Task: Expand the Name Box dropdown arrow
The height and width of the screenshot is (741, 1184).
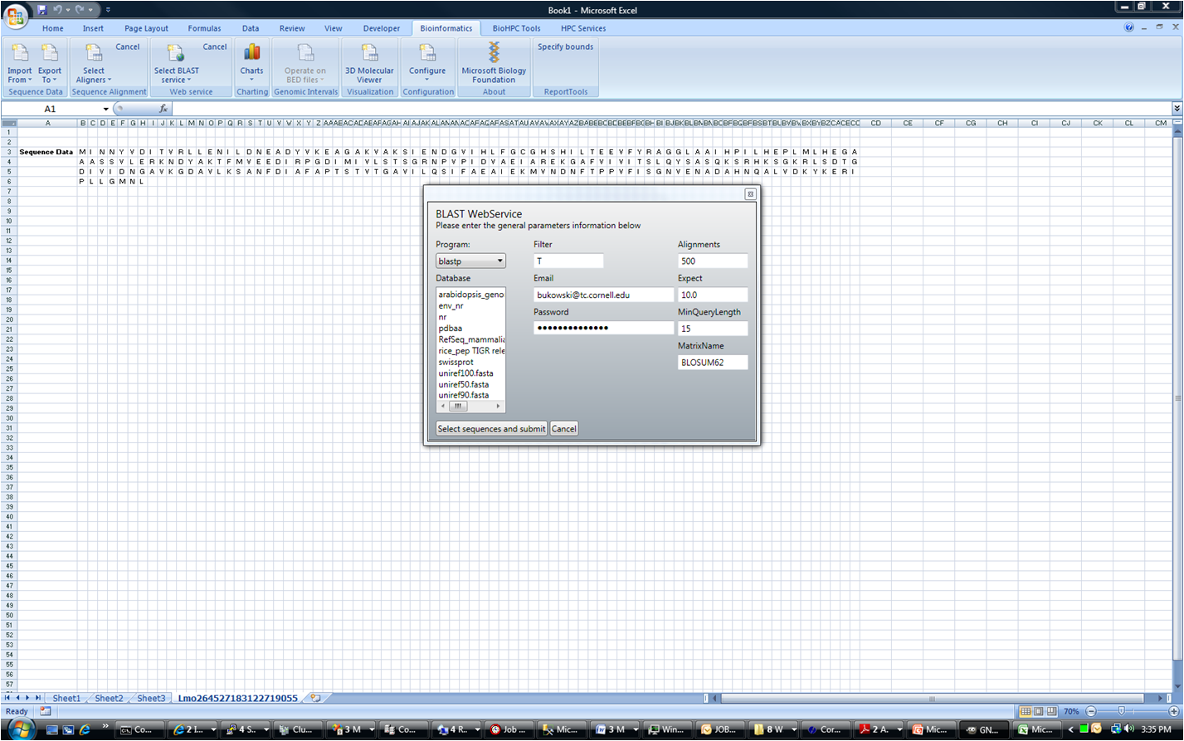Action: pos(105,109)
